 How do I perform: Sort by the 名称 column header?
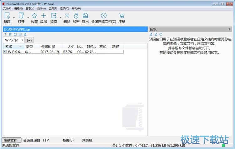[x=14, y=47]
